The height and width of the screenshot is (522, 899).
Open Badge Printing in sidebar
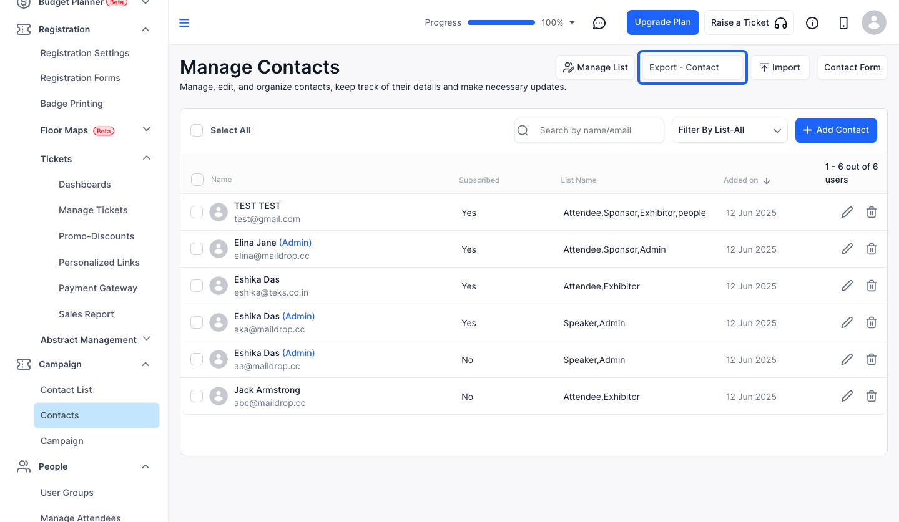point(72,104)
